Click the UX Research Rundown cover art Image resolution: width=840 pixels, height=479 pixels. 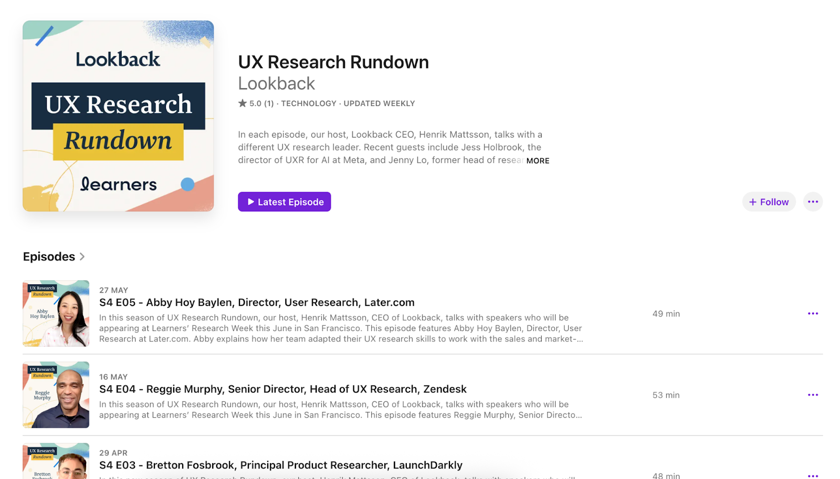118,116
